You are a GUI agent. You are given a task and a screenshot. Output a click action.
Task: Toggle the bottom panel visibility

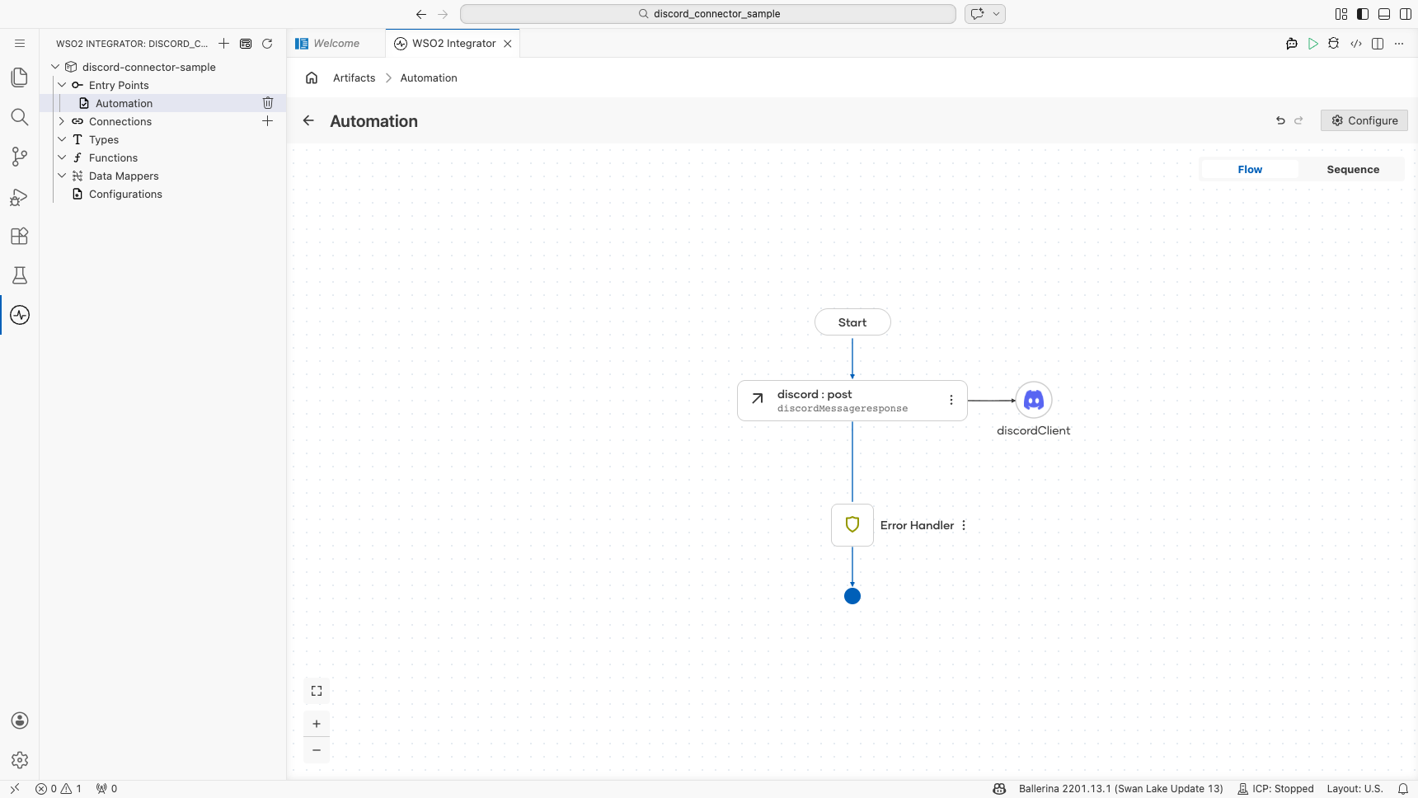(1384, 14)
